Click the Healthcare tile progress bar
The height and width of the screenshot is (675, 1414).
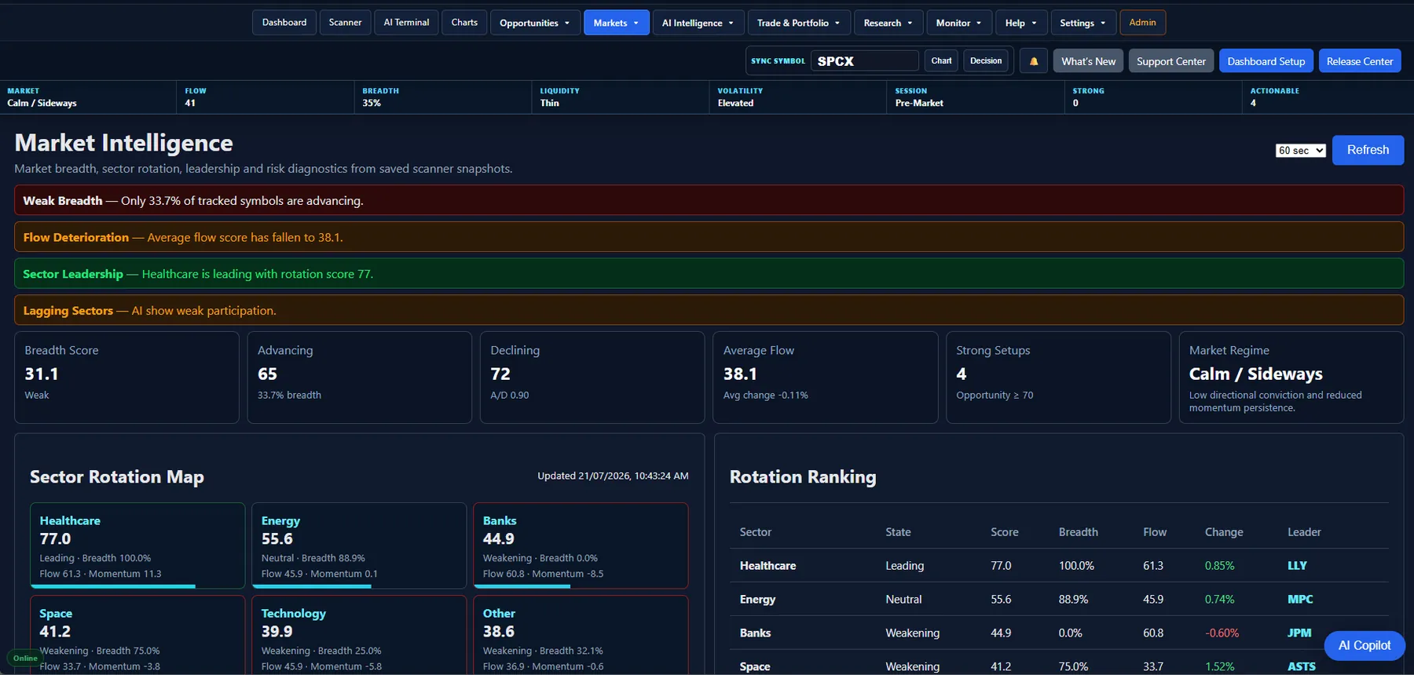113,586
